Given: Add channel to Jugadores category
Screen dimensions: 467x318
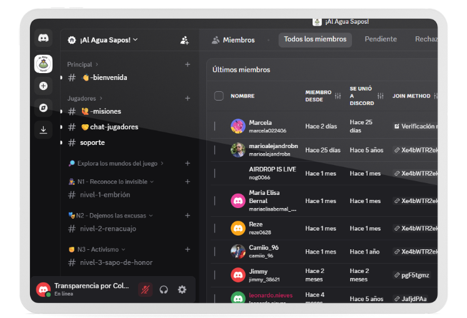Looking at the screenshot, I should pyautogui.click(x=188, y=98).
